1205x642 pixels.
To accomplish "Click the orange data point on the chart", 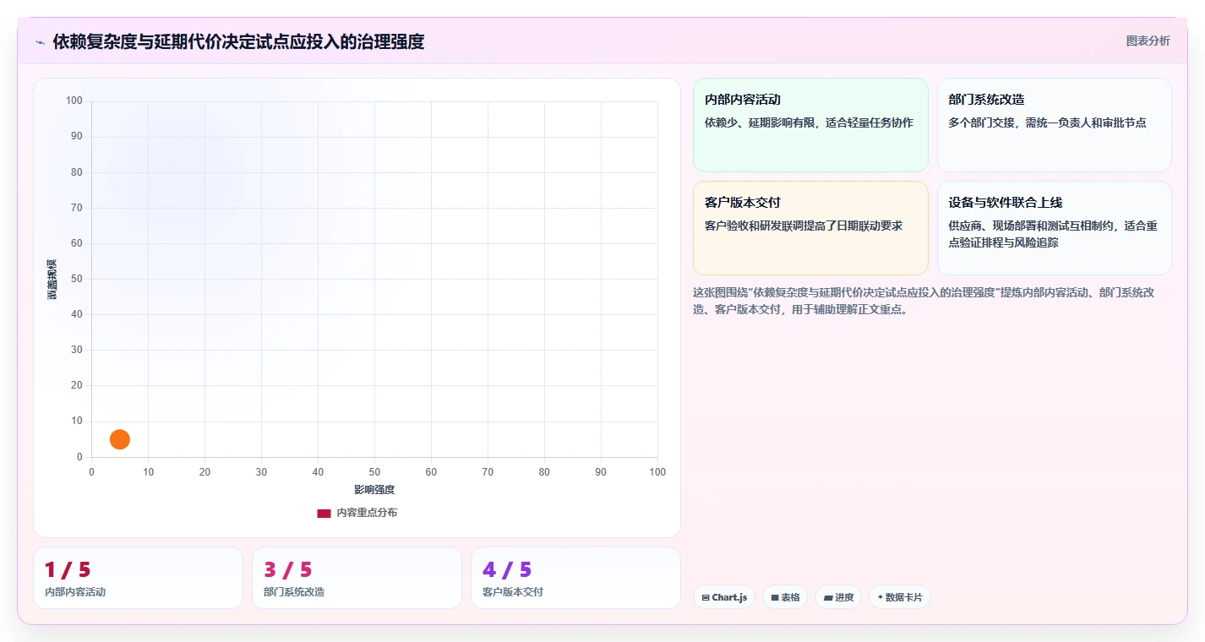I will tap(120, 439).
